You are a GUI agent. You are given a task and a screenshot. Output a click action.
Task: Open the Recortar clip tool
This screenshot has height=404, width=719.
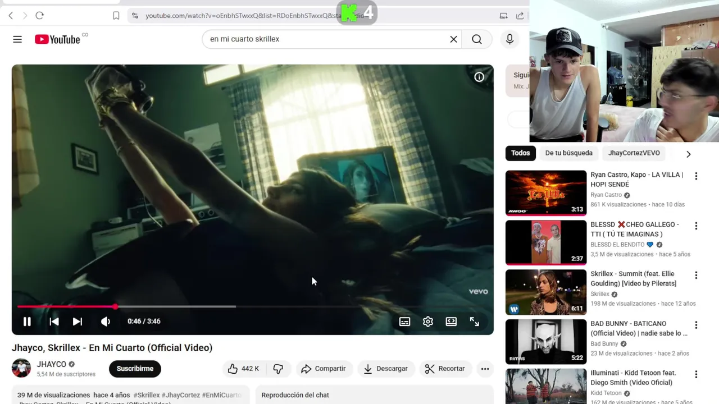tap(445, 369)
